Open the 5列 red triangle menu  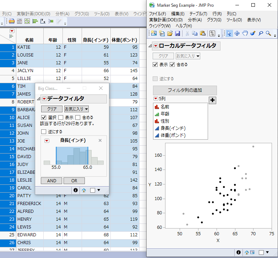pos(156,98)
